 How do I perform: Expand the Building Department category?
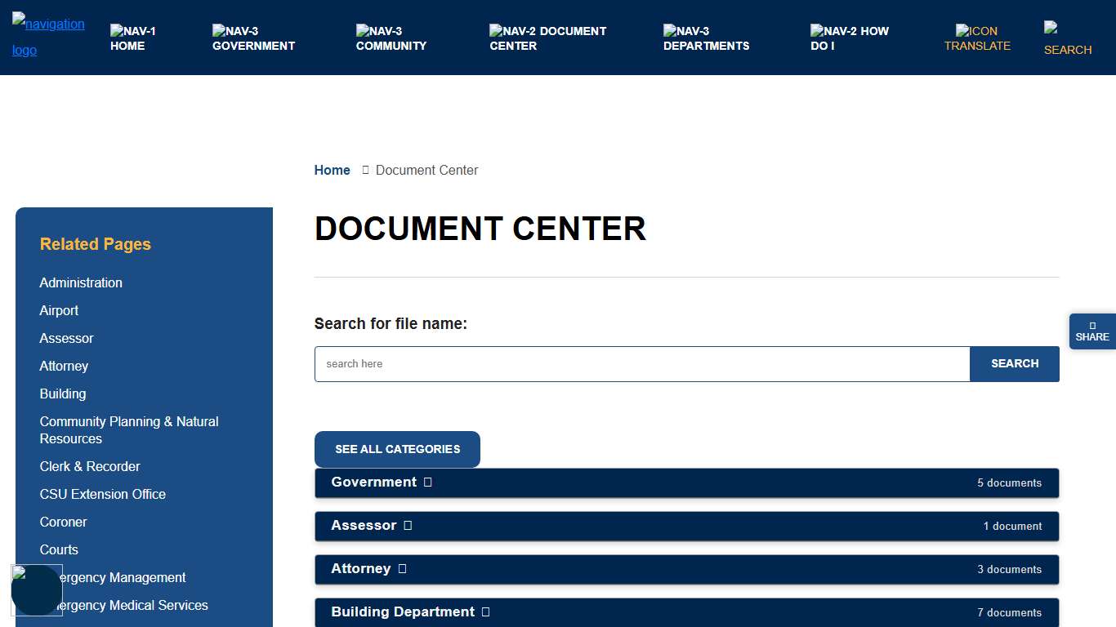click(686, 612)
